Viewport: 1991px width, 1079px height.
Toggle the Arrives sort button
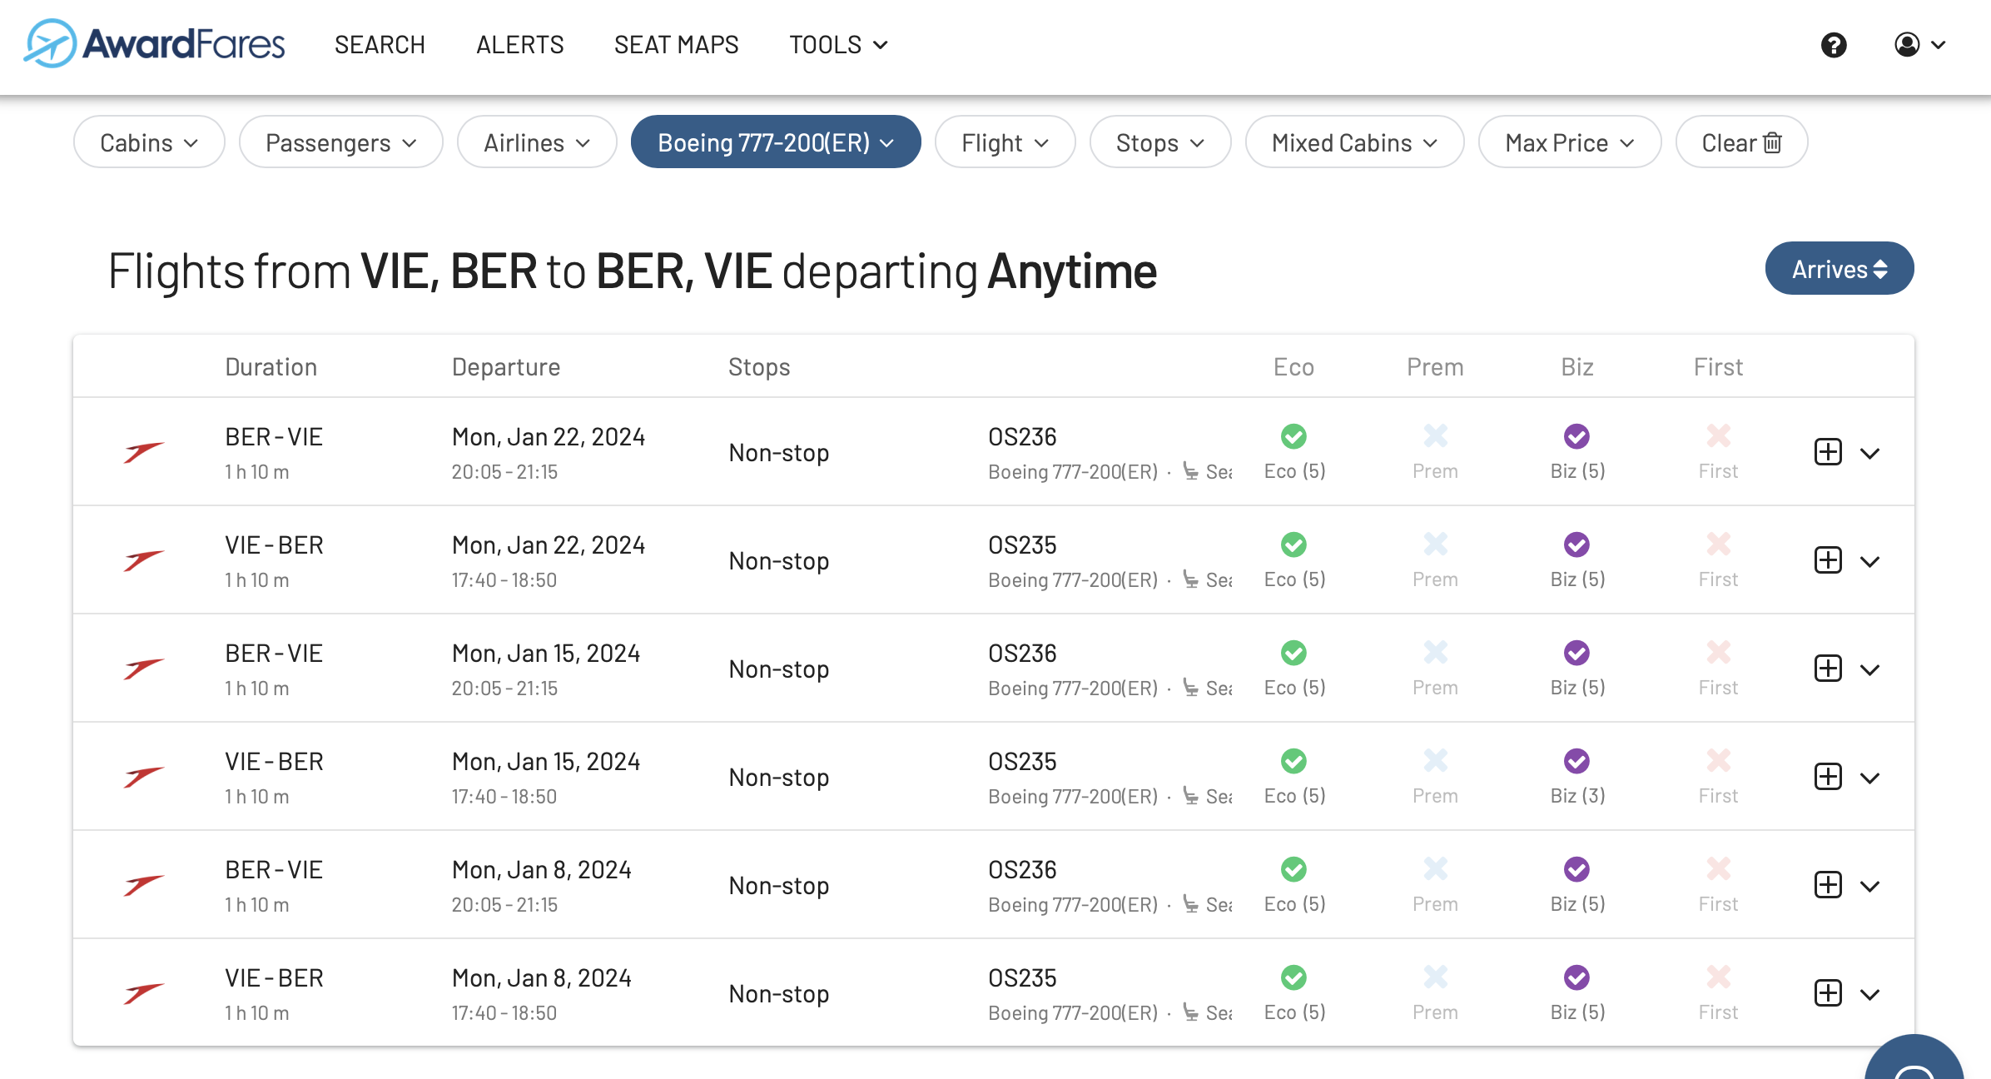1839,269
